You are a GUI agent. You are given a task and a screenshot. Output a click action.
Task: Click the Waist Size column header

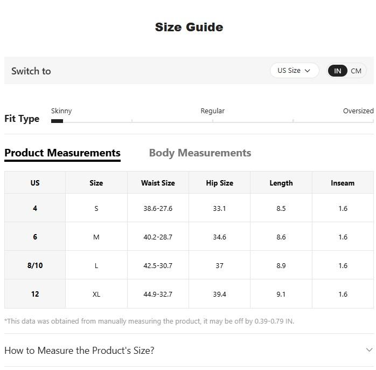point(158,183)
